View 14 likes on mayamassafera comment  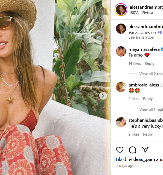134,63
